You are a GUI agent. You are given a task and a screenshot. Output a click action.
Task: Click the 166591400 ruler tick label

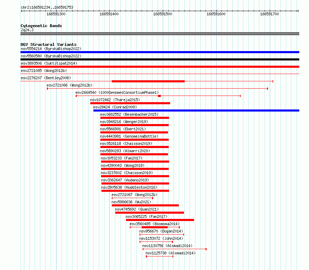109,14
